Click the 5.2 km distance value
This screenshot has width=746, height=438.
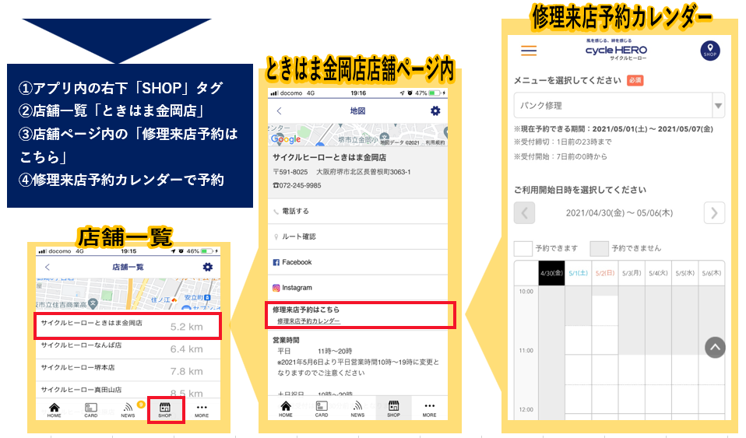coord(187,327)
